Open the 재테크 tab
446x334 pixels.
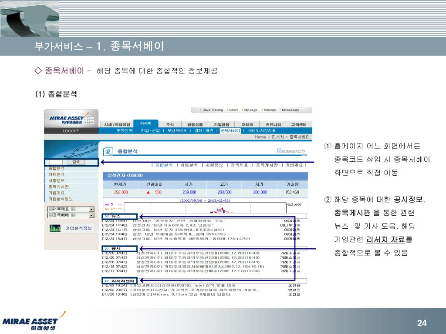click(247, 124)
